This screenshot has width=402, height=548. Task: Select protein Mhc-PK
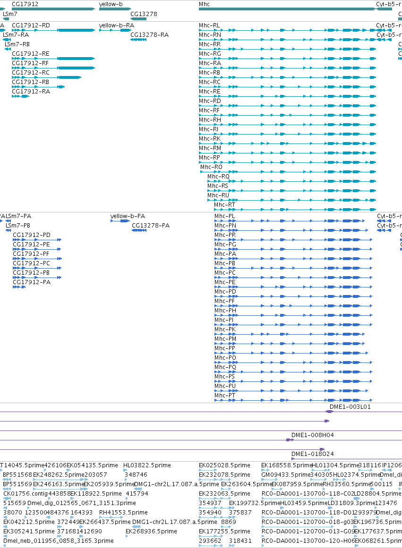pyautogui.click(x=225, y=329)
